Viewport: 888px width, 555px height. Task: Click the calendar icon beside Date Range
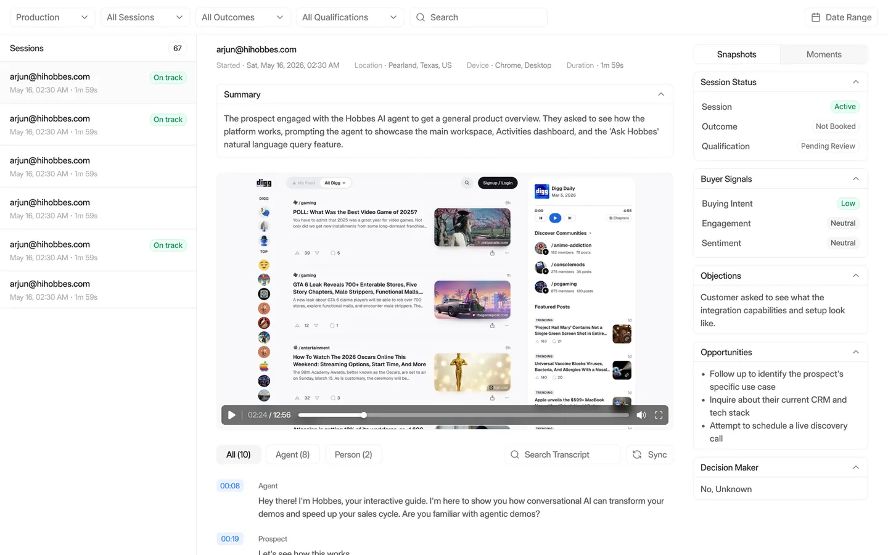[x=816, y=17]
